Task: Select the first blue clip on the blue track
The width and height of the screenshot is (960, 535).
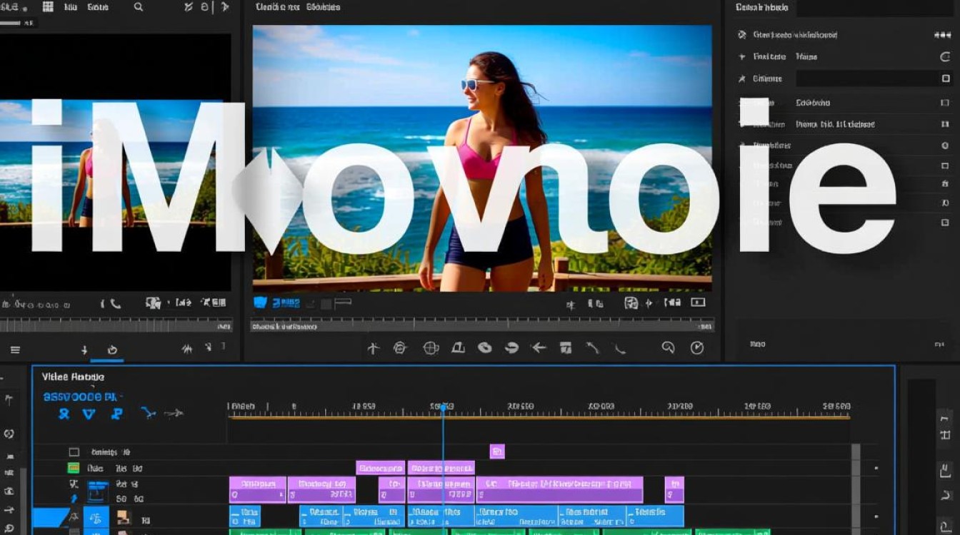Action: 245,516
